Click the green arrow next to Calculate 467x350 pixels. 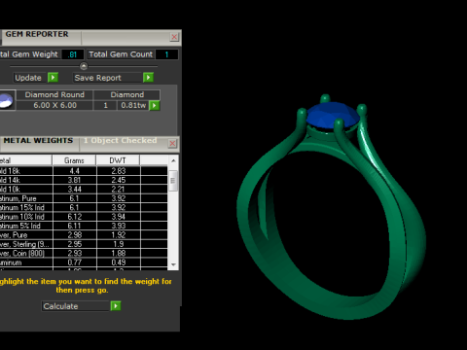point(116,306)
